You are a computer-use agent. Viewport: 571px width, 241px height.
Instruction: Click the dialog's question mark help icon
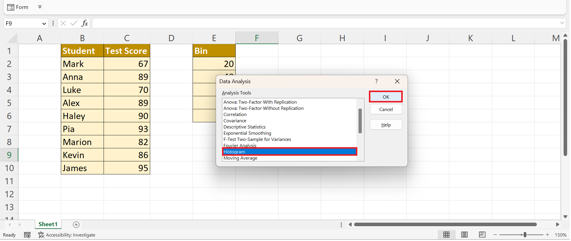376,81
